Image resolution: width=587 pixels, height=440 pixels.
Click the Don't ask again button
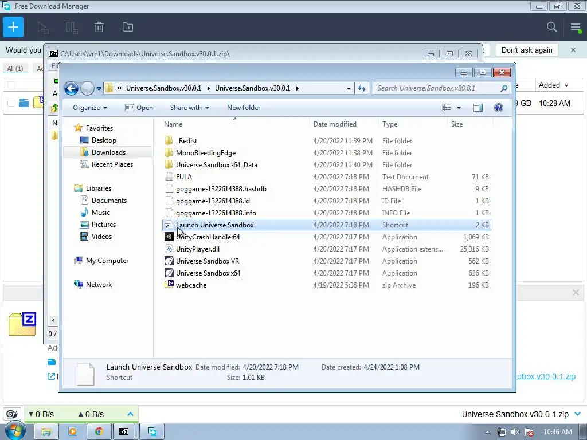[527, 50]
